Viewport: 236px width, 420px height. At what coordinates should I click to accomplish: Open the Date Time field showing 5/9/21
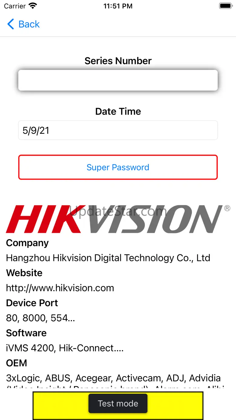[118, 131]
